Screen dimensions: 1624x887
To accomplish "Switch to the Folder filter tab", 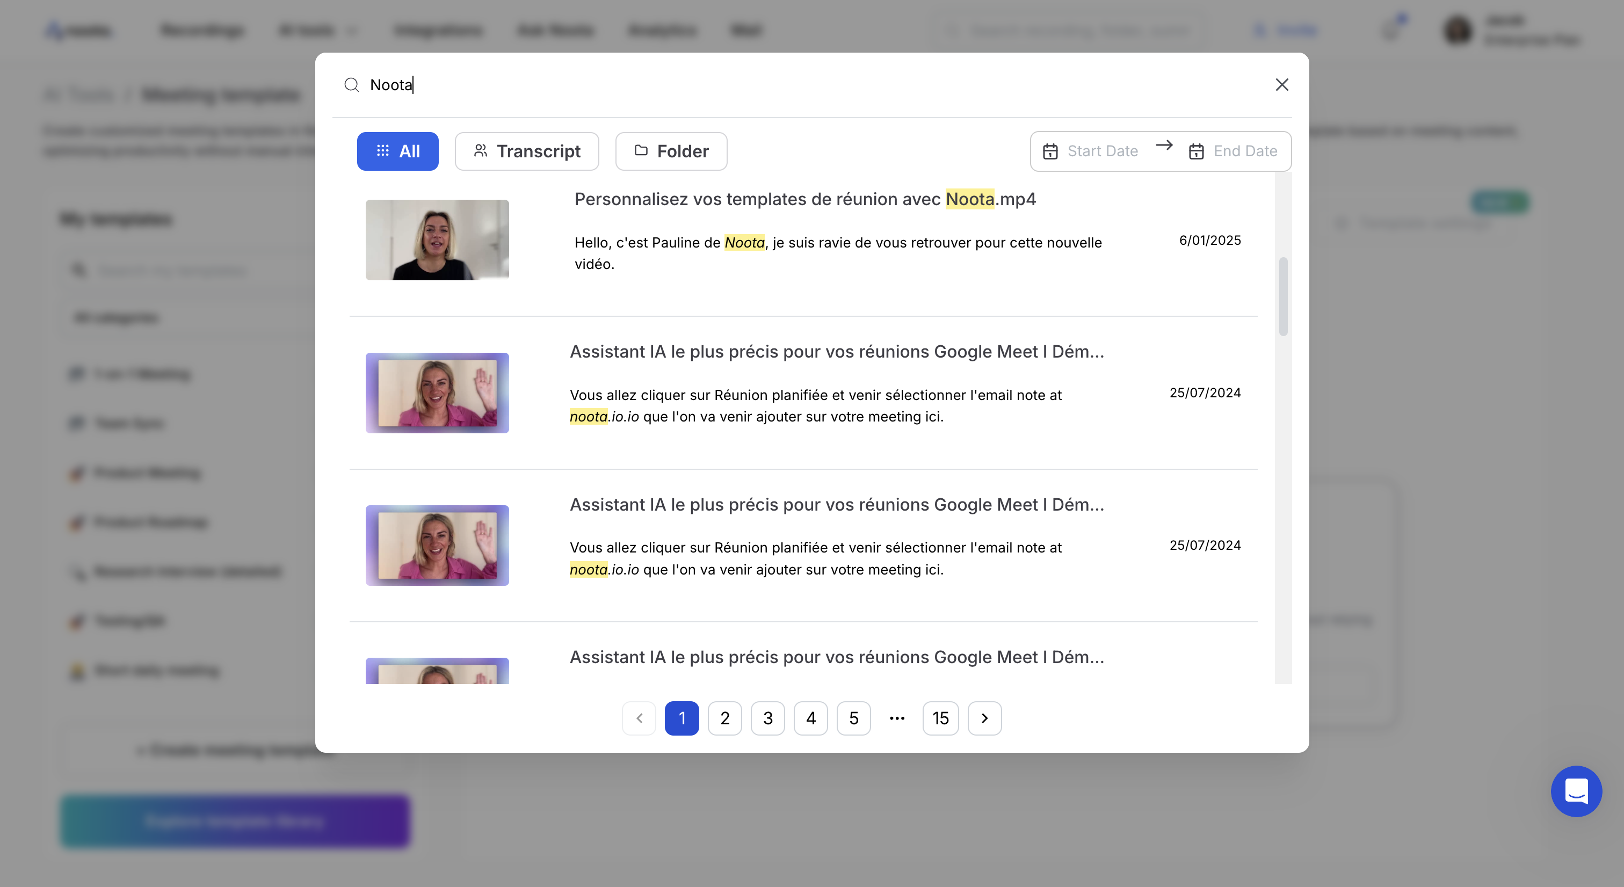I will tap(671, 151).
